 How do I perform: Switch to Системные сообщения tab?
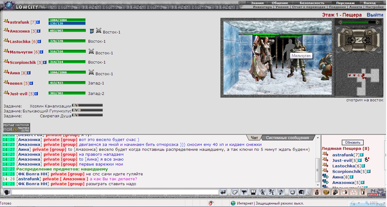tap(288, 138)
